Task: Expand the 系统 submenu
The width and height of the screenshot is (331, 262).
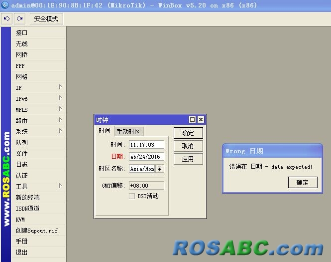Action: 39,132
